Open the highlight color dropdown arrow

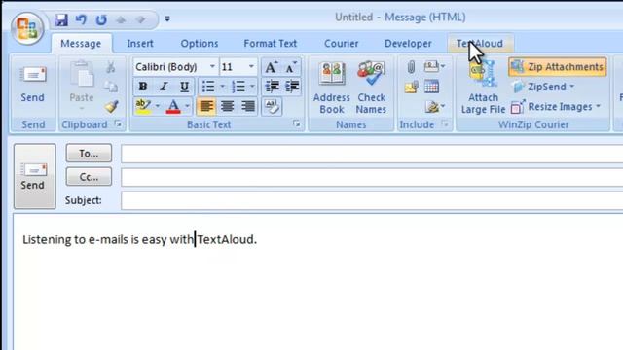[x=158, y=106]
